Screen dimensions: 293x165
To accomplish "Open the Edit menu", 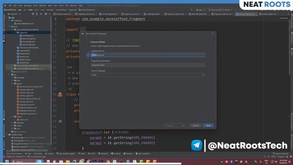I will 15,5.
